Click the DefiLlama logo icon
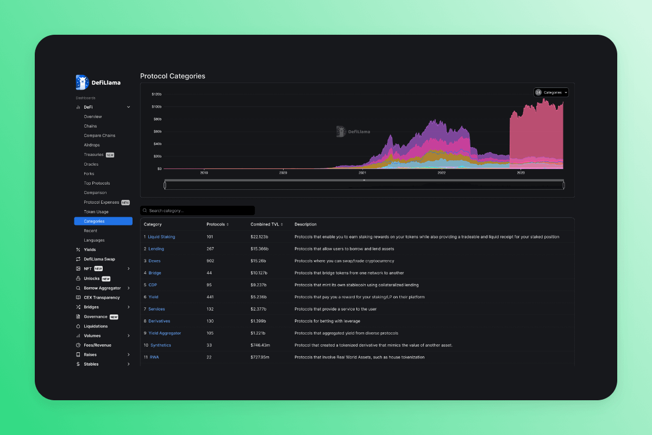This screenshot has width=652, height=435. [82, 83]
